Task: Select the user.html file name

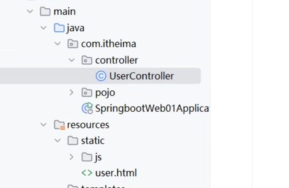Action: [116, 173]
